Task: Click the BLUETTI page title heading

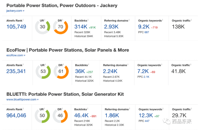Action: [65, 94]
